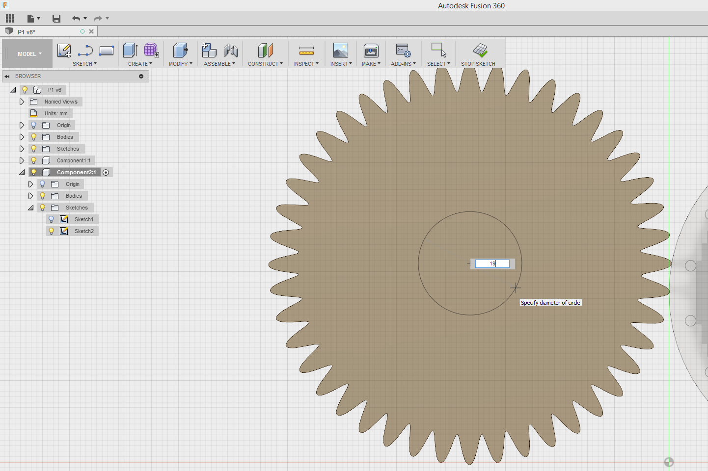
Task: Select the Press Pull modify tool
Action: coord(181,51)
